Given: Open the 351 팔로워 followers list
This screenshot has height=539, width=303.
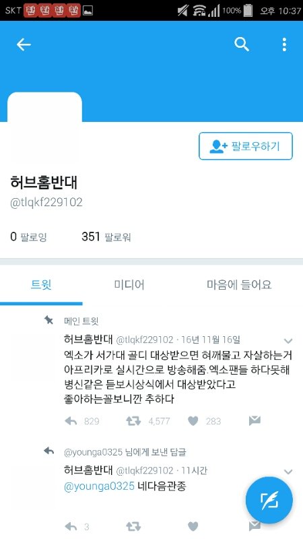Looking at the screenshot, I should 106,236.
